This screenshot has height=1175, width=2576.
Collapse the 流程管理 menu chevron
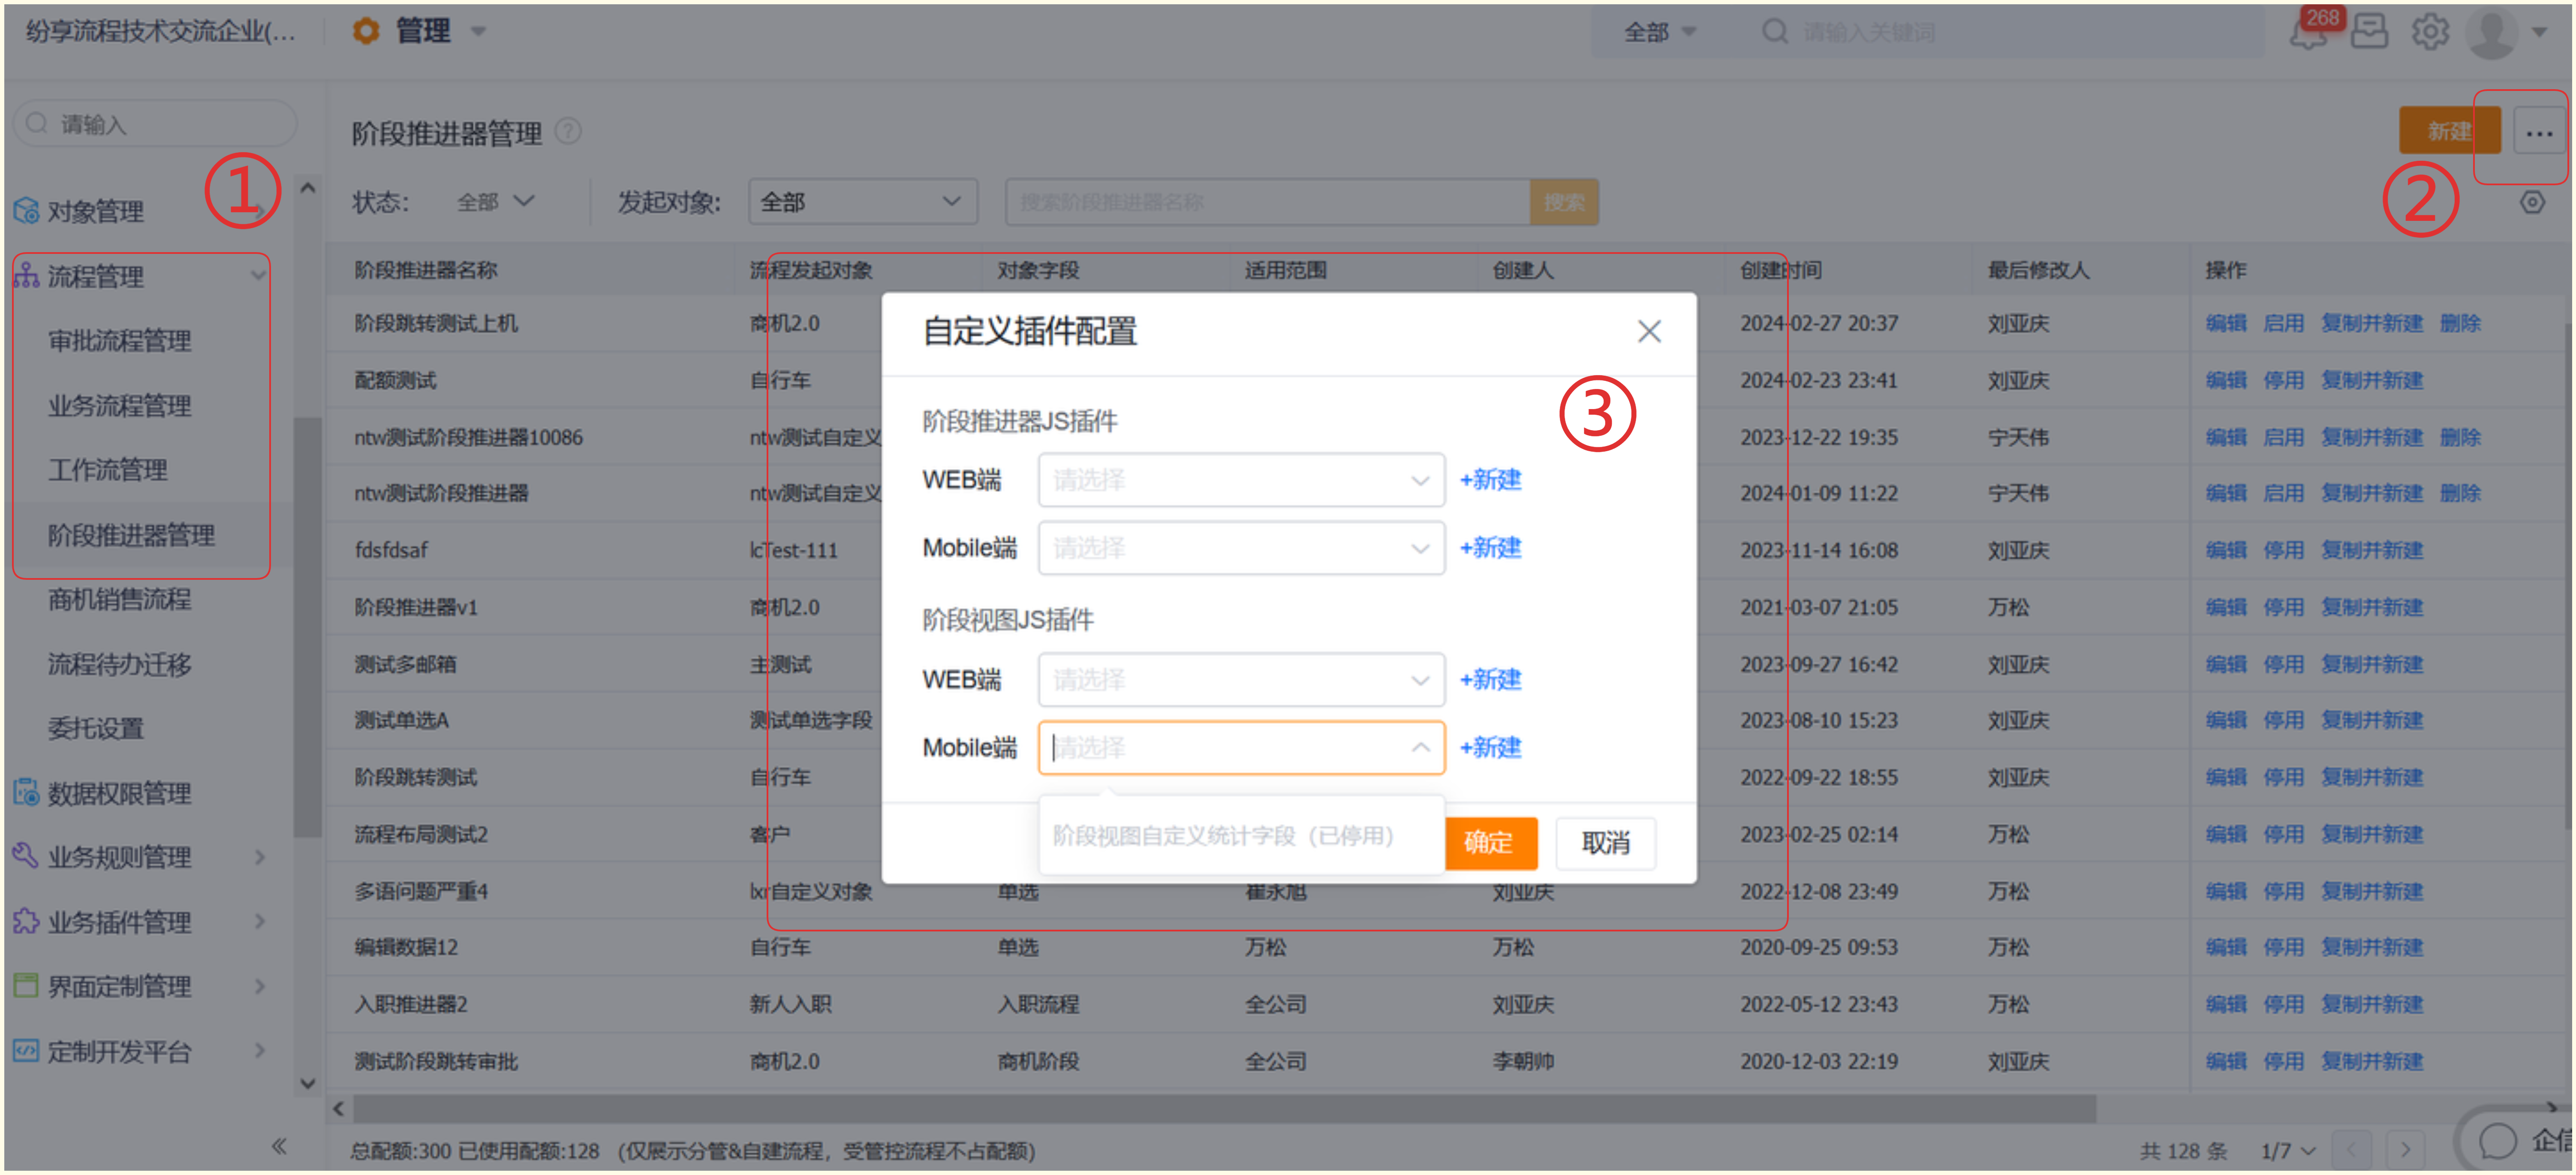(258, 275)
